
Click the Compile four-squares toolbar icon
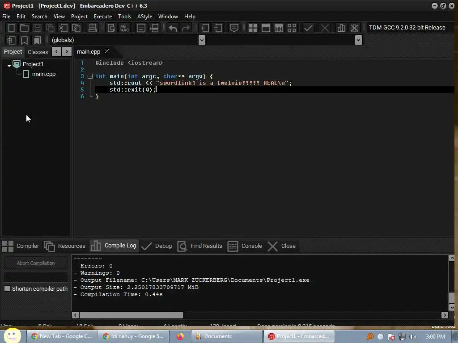pyautogui.click(x=253, y=28)
